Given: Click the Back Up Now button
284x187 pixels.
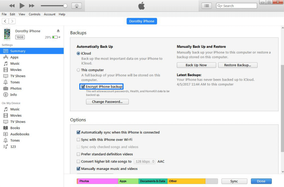Looking at the screenshot, I should (196, 65).
